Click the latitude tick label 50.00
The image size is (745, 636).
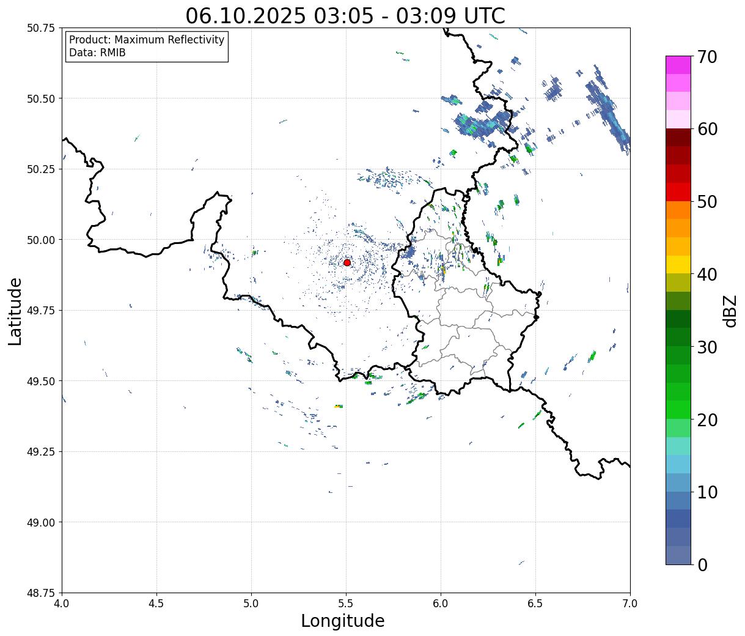pos(40,240)
